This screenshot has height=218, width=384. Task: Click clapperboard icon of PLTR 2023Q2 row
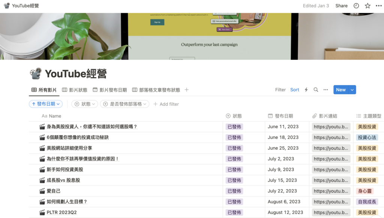tap(42, 212)
